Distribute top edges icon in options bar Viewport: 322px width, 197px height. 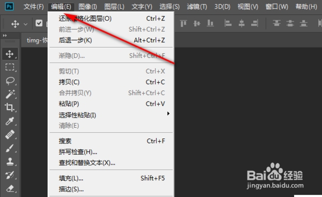tap(276, 23)
